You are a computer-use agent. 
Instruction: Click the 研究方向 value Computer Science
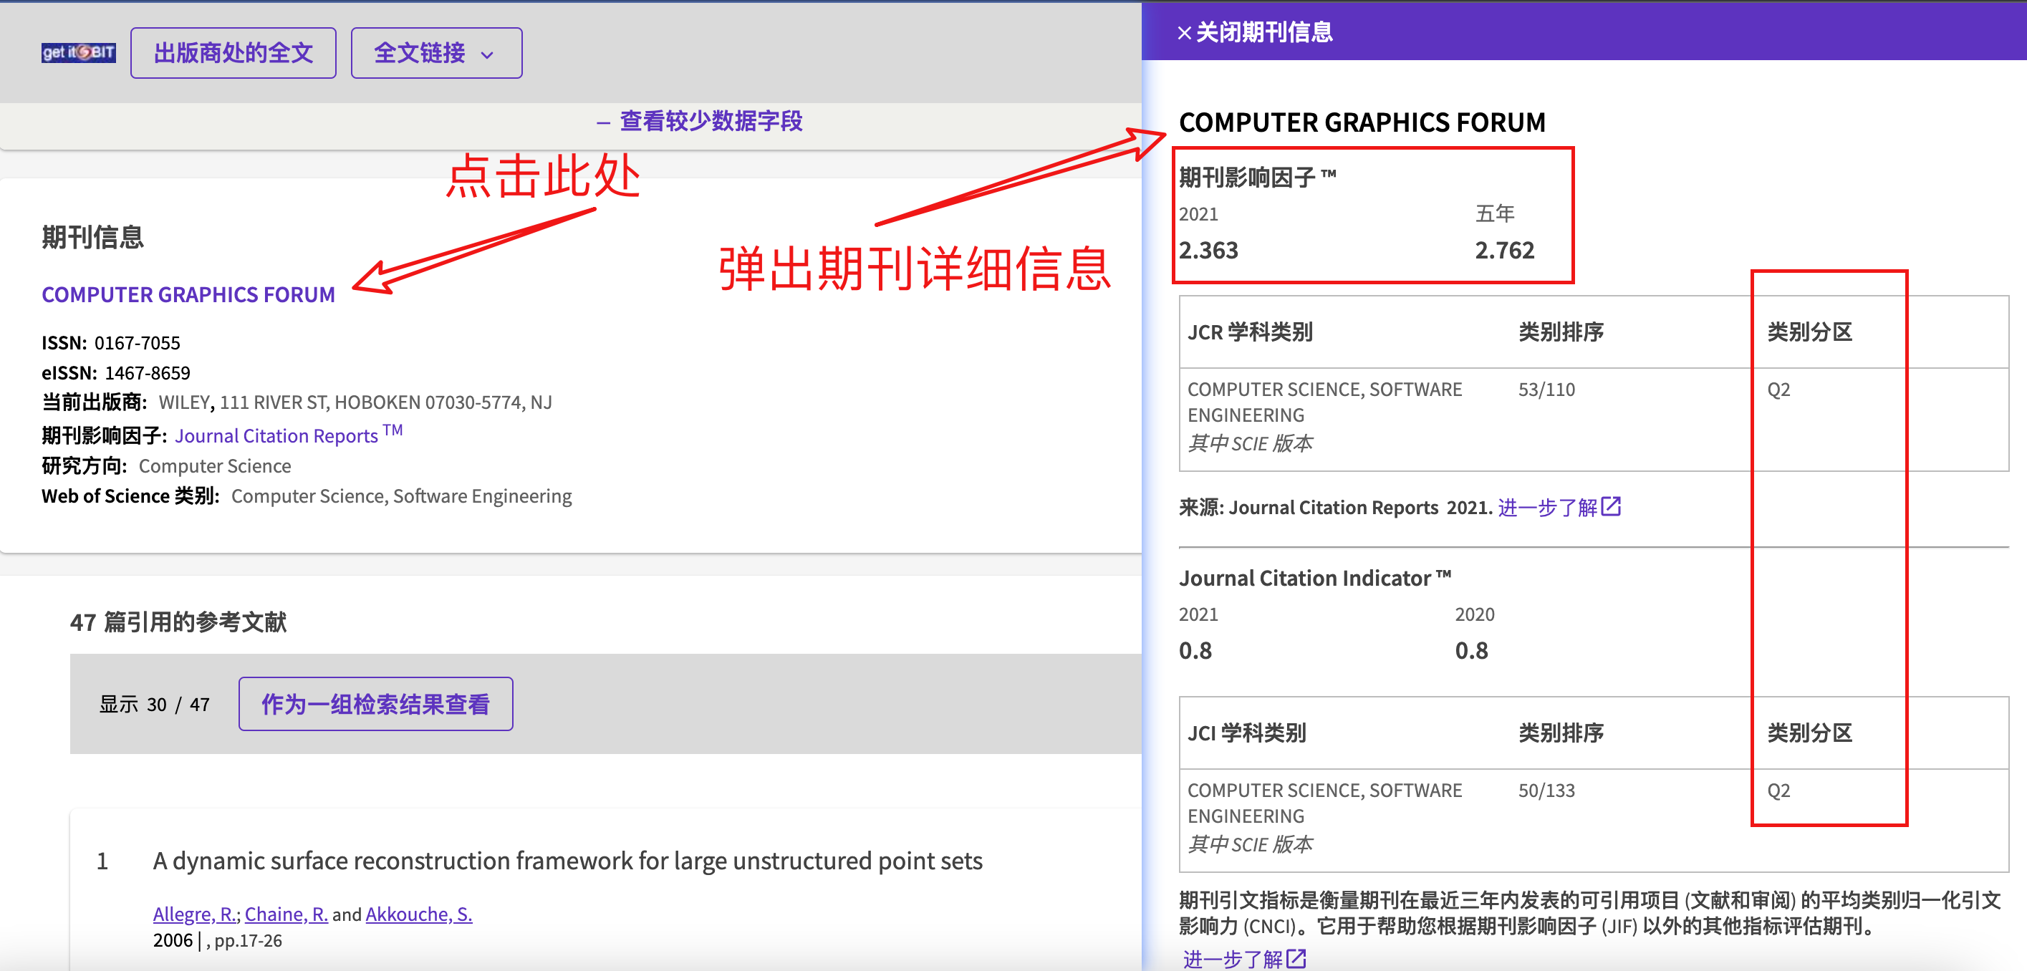pos(215,466)
